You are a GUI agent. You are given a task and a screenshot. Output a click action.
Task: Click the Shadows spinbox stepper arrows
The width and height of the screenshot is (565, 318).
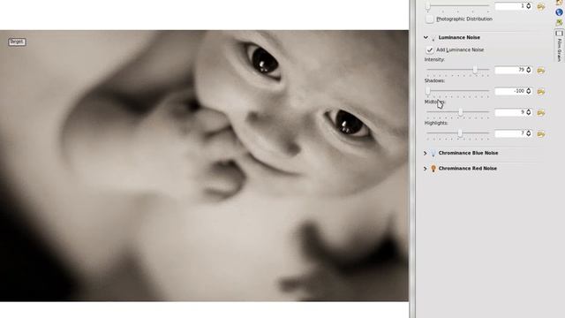tap(529, 91)
